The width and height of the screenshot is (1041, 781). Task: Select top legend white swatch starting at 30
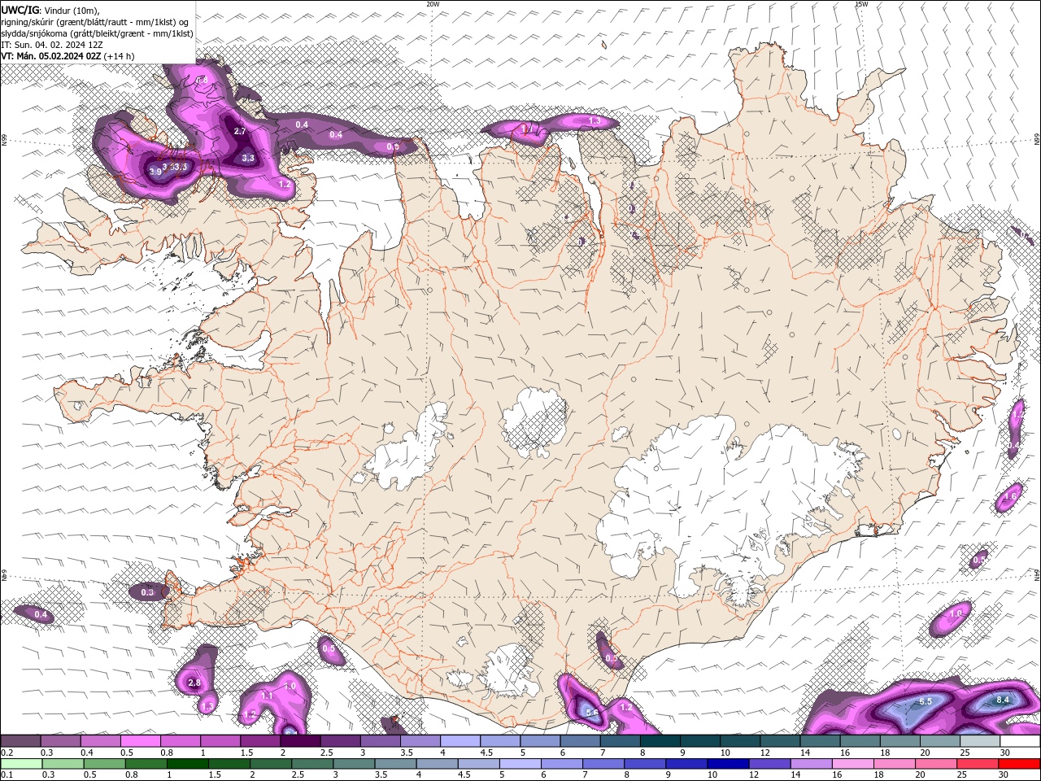(x=1021, y=740)
